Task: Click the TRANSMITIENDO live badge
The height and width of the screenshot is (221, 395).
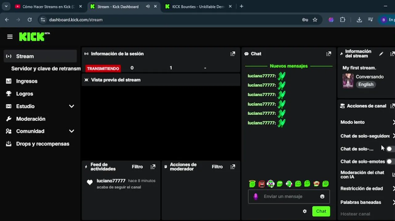Action: click(103, 68)
